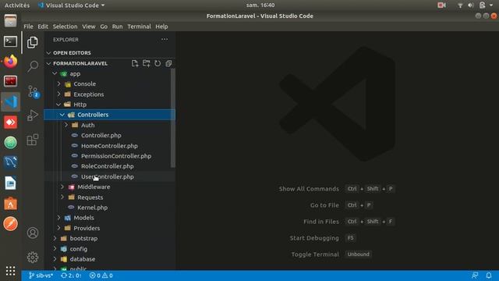Image resolution: width=499 pixels, height=281 pixels.
Task: Expand the Exceptions folder
Action: tap(59, 94)
